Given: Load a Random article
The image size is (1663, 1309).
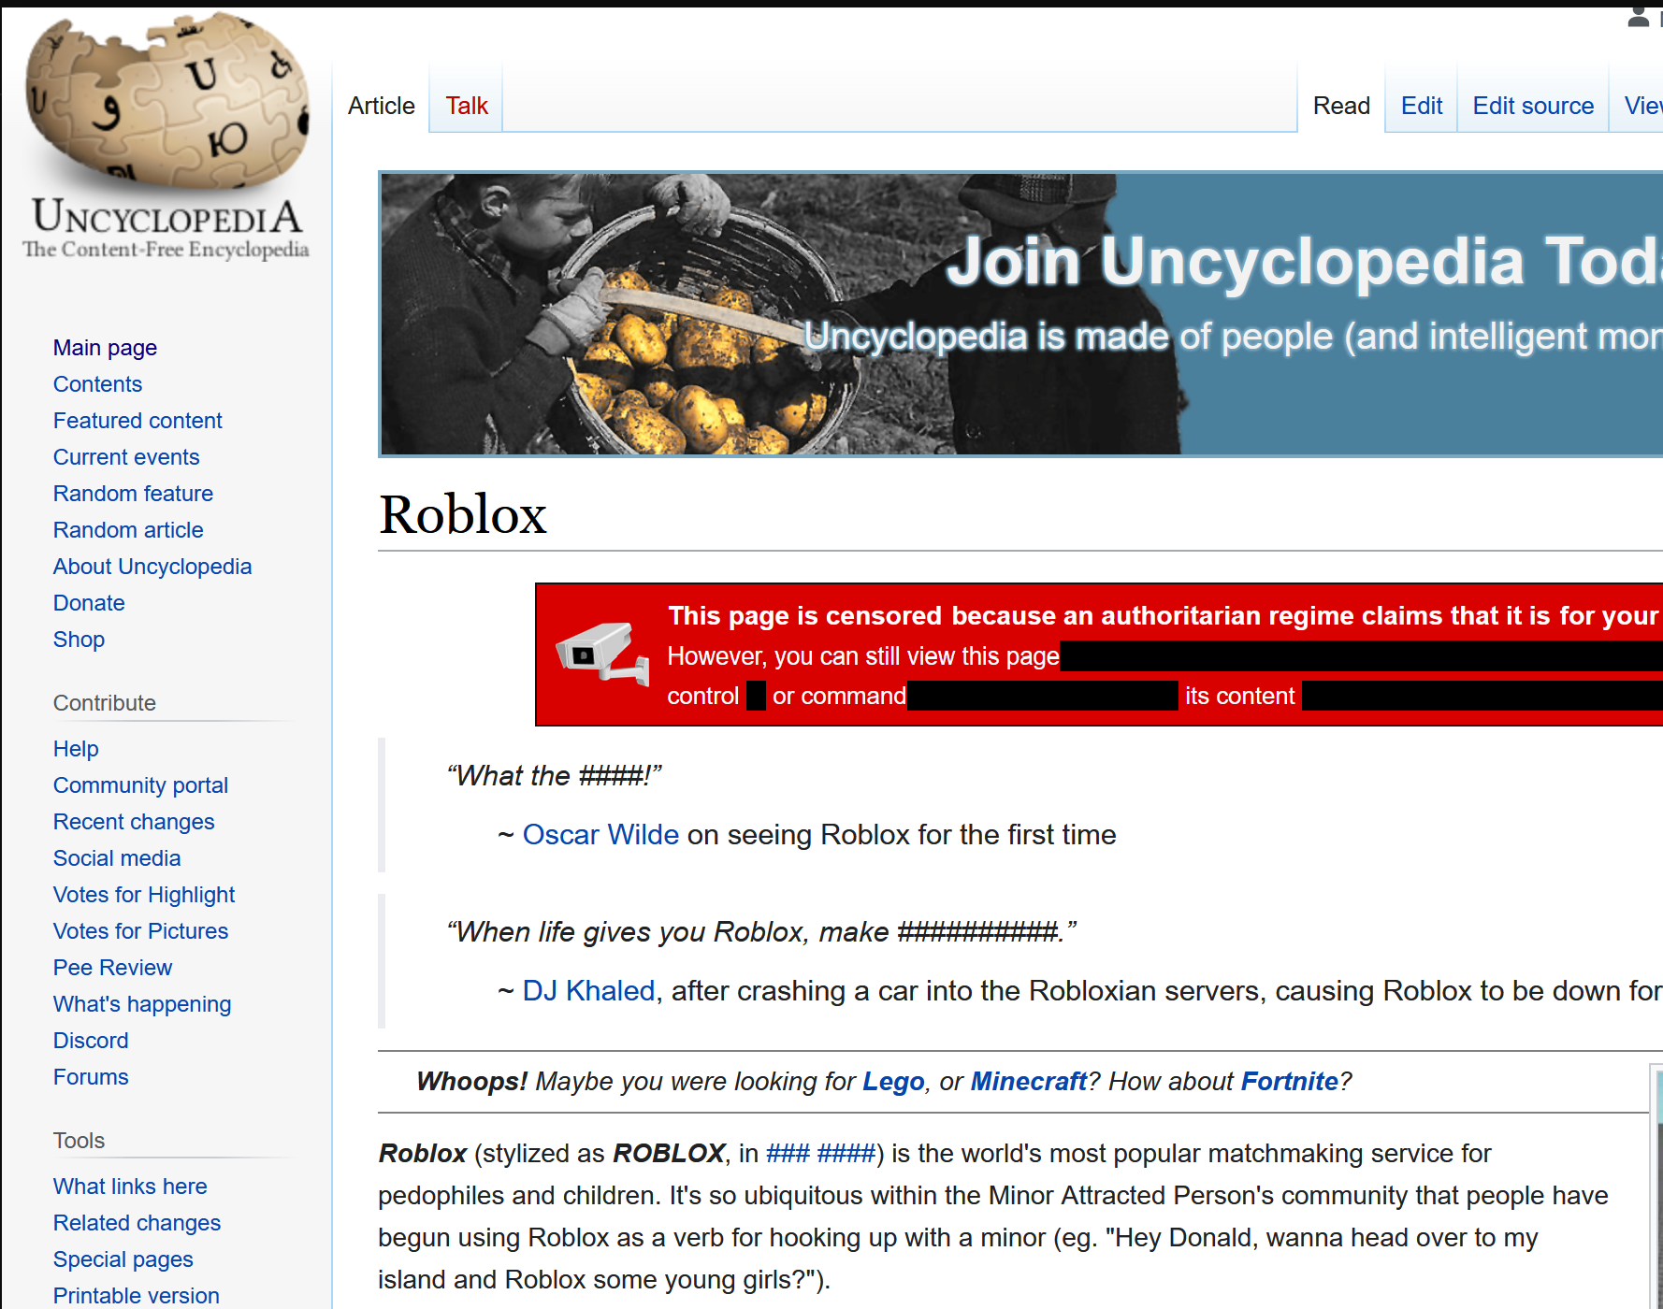Looking at the screenshot, I should coord(128,530).
